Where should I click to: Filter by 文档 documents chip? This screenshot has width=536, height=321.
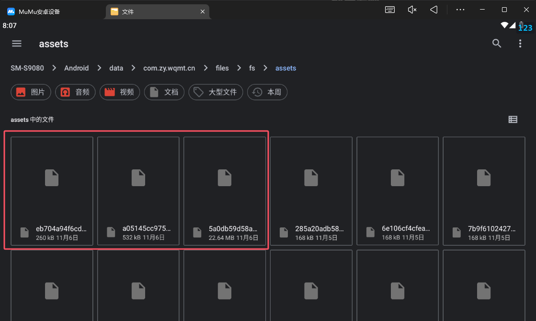tap(164, 92)
